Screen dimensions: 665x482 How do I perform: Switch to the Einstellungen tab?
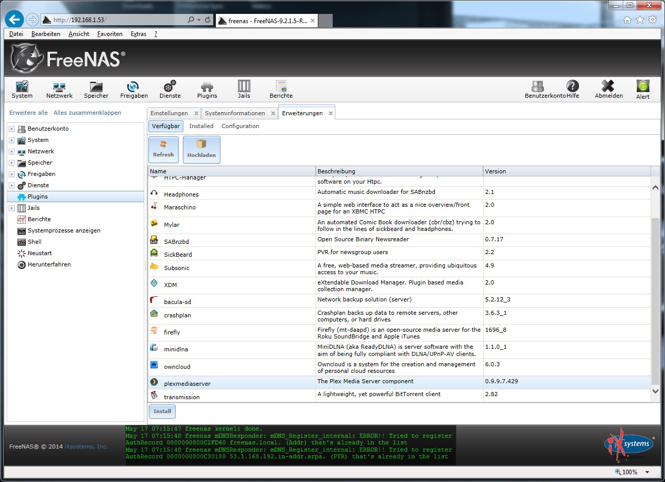169,113
